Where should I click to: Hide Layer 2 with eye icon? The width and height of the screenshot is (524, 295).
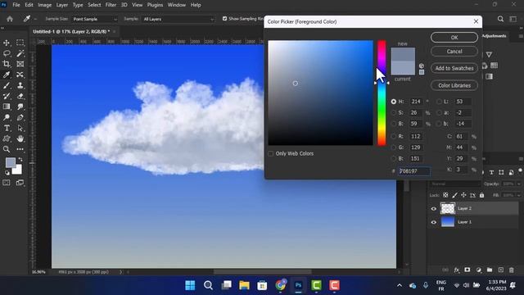433,209
